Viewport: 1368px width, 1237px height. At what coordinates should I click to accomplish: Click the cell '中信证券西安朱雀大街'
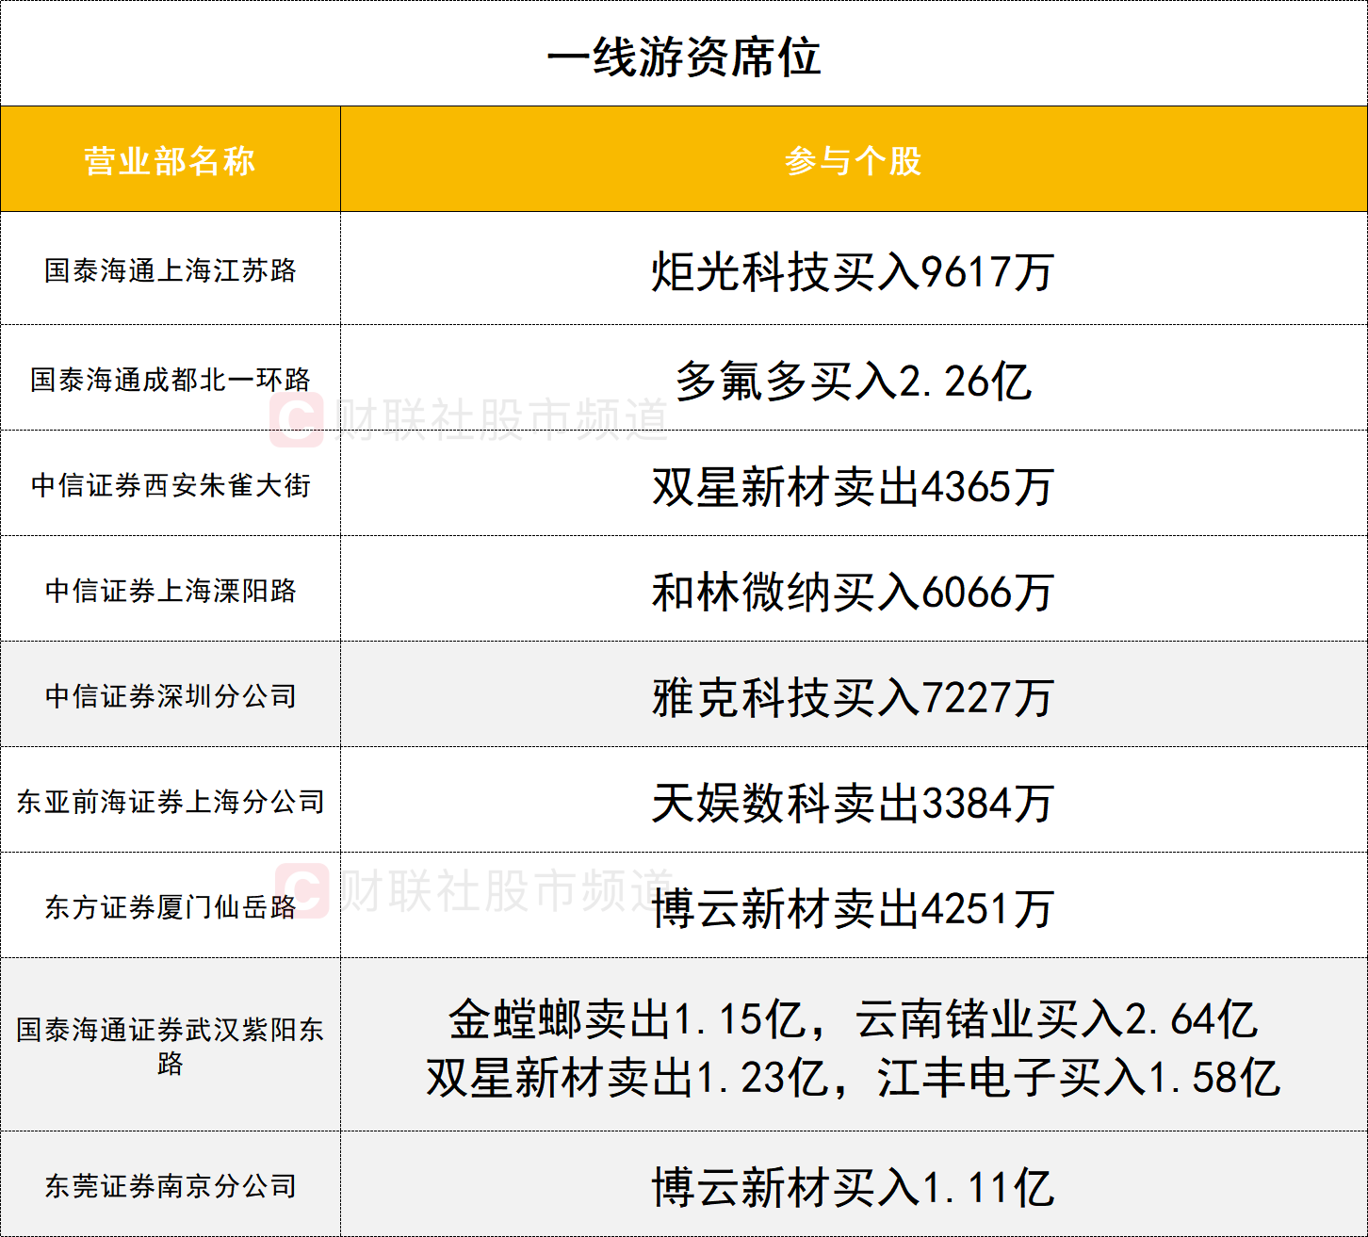pyautogui.click(x=171, y=484)
